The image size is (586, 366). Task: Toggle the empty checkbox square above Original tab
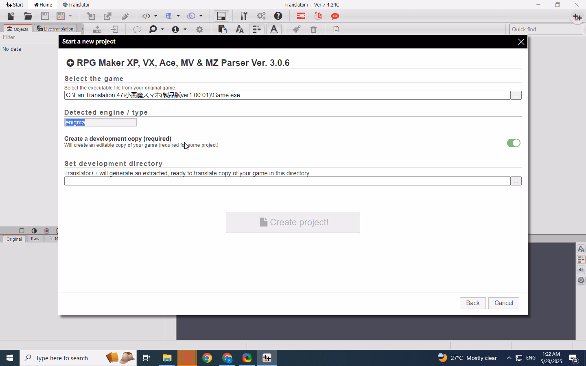(x=22, y=231)
